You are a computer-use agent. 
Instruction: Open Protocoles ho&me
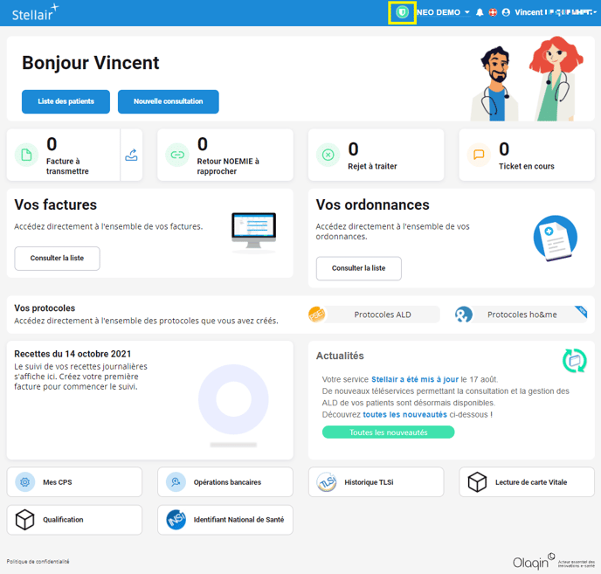tap(521, 315)
